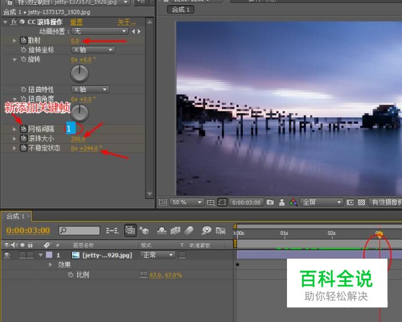Viewport: 402px width, 322px height.
Task: Enable frame blending icon in timeline
Action: point(175,230)
